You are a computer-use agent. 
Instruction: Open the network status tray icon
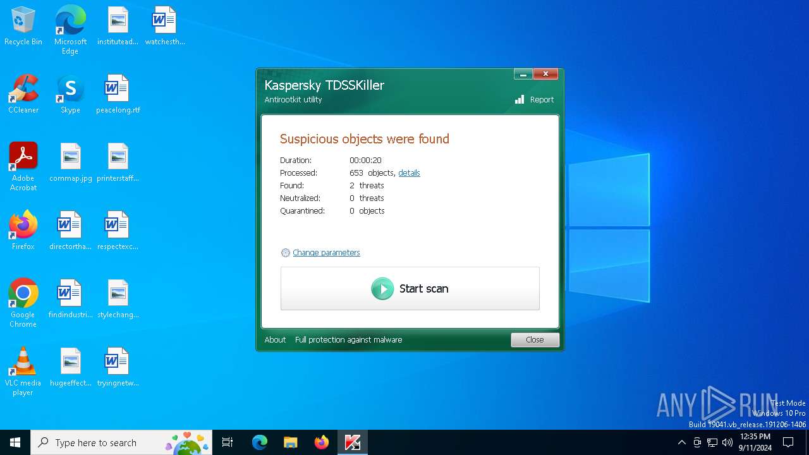712,442
